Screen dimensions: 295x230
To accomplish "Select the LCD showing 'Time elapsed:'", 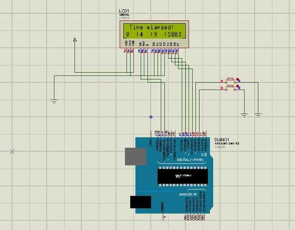I will 154,34.
